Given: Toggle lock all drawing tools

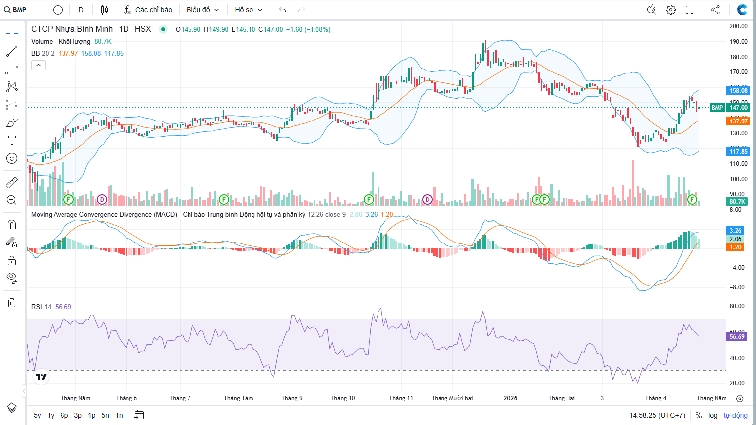Looking at the screenshot, I should coord(12,261).
